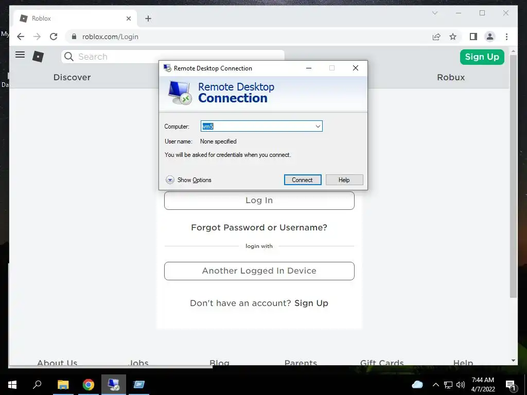
Task: Click the green Sign Up button
Action: click(482, 57)
